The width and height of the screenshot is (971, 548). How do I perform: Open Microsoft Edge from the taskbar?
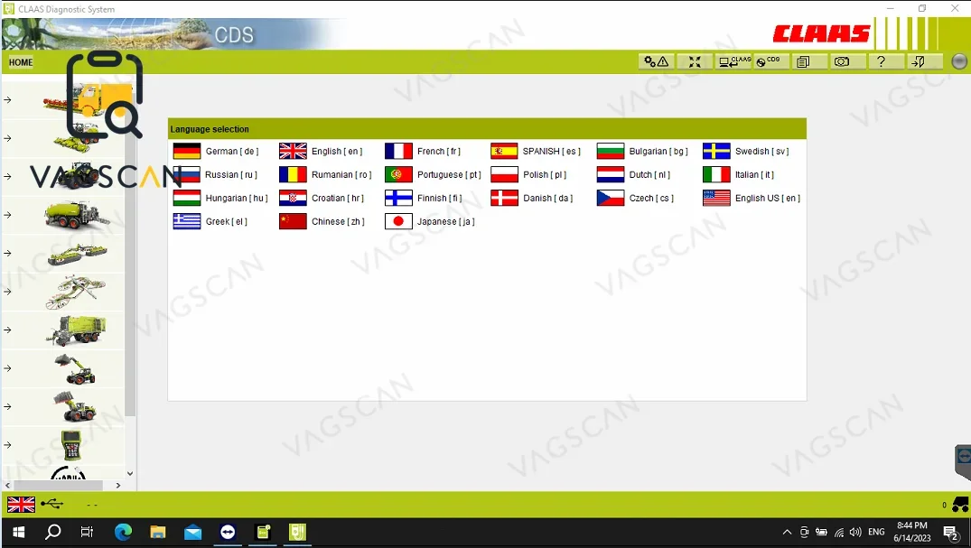coord(123,532)
